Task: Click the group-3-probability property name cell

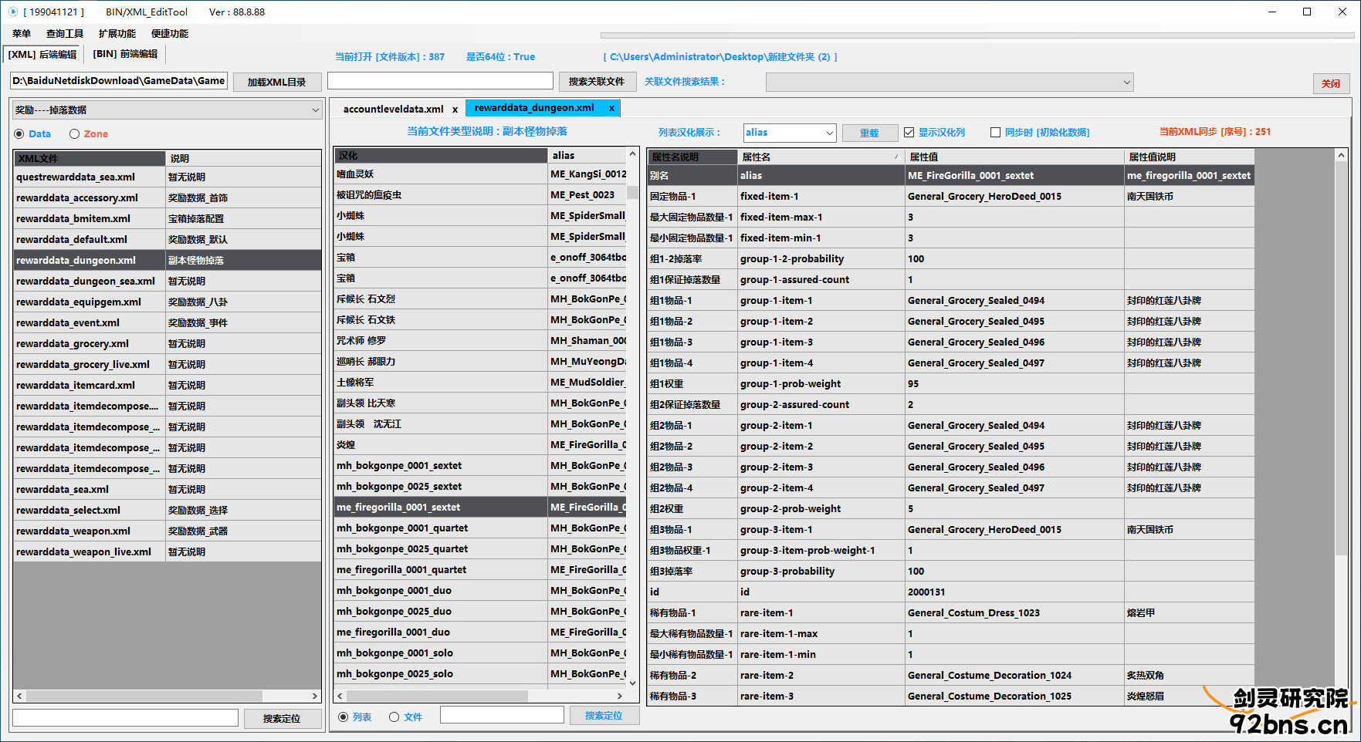Action: tap(821, 571)
